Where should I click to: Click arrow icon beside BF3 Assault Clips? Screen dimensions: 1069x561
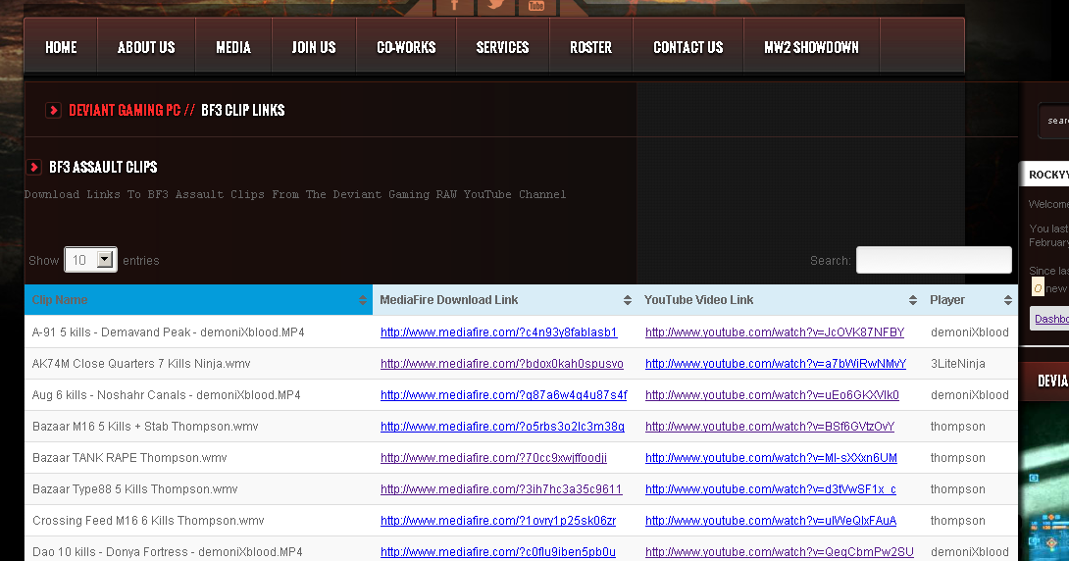click(x=33, y=167)
